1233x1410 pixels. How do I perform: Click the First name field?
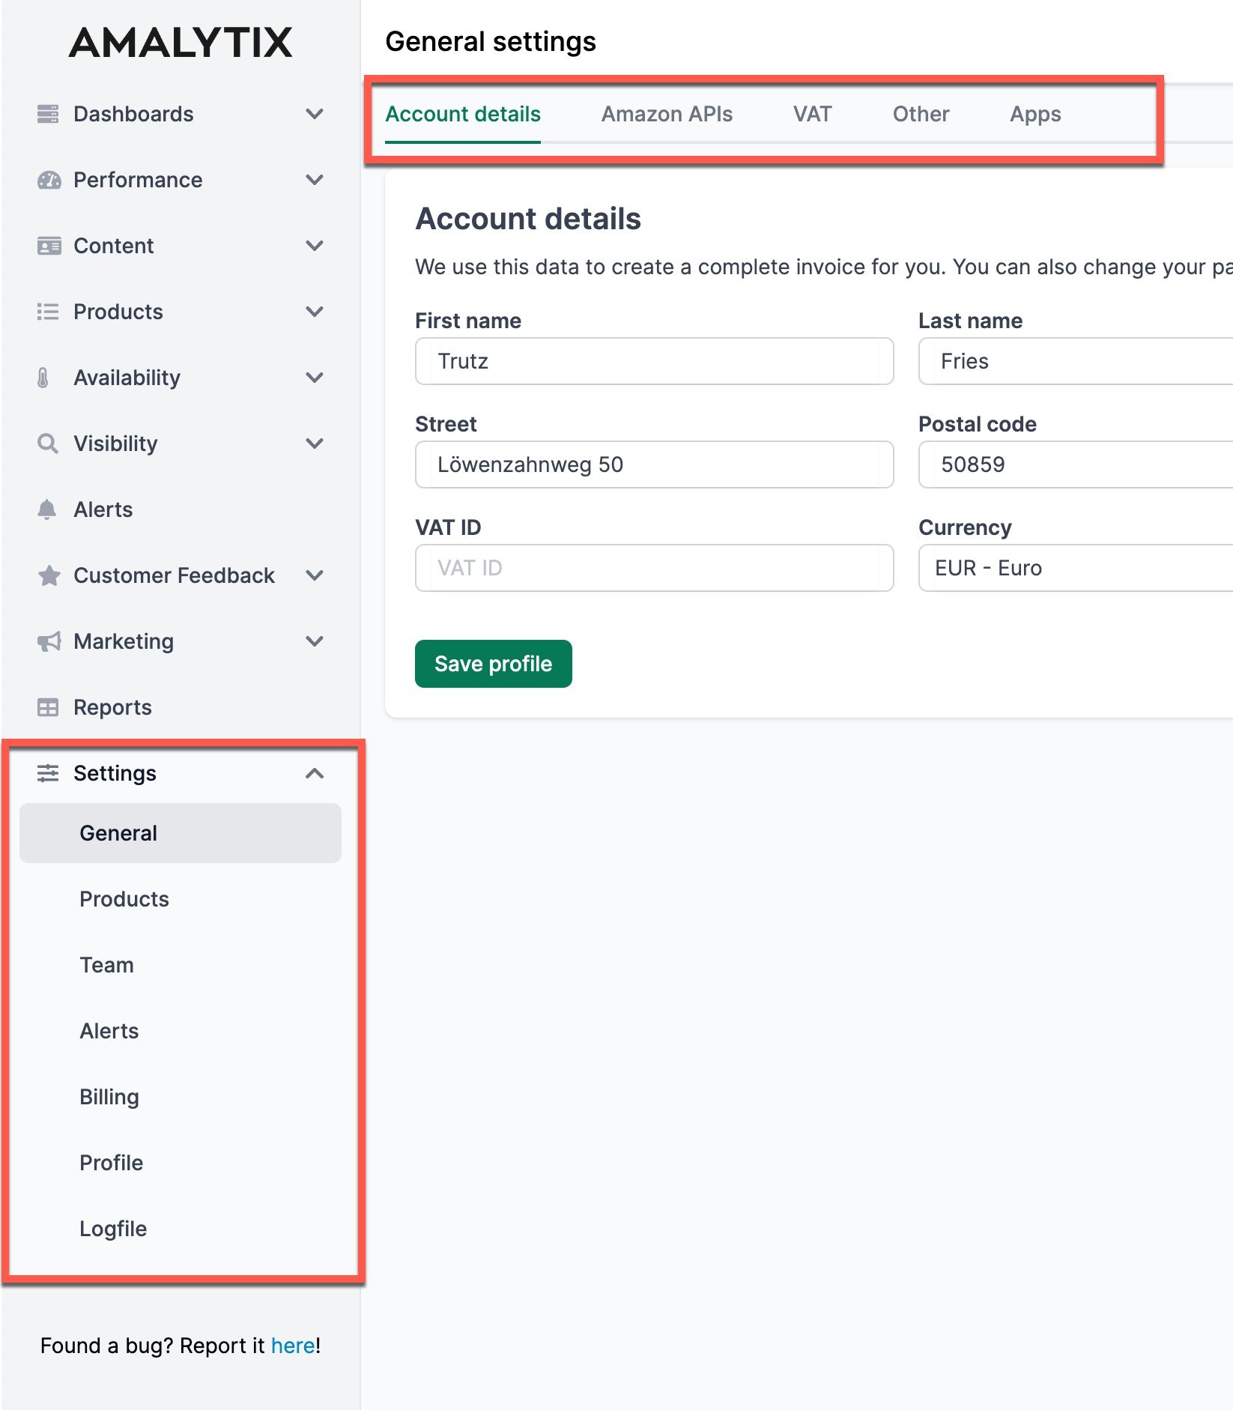[655, 361]
